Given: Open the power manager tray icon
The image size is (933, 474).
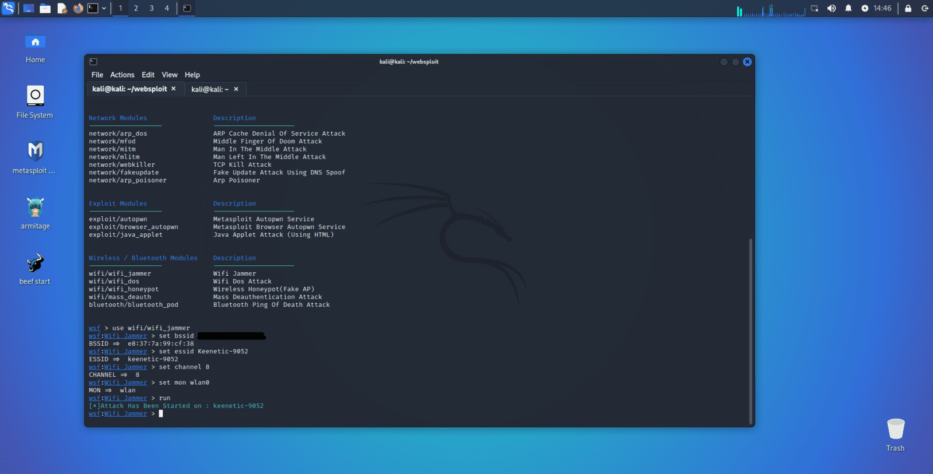Looking at the screenshot, I should click(865, 8).
